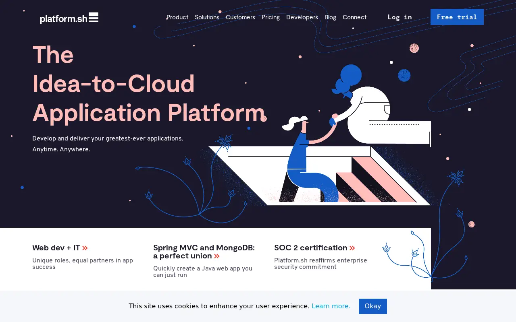Click the hero illustration of two people
The height and width of the screenshot is (322, 516).
point(320,135)
